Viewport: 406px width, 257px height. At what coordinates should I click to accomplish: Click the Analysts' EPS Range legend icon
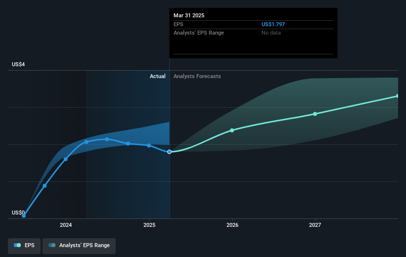point(52,245)
